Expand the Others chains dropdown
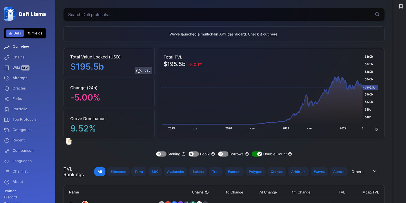 (375, 171)
